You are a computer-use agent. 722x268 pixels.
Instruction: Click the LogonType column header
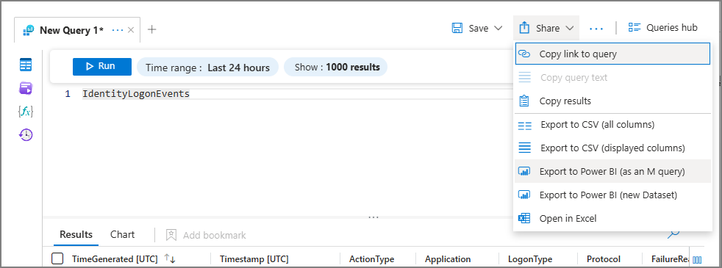pyautogui.click(x=530, y=259)
